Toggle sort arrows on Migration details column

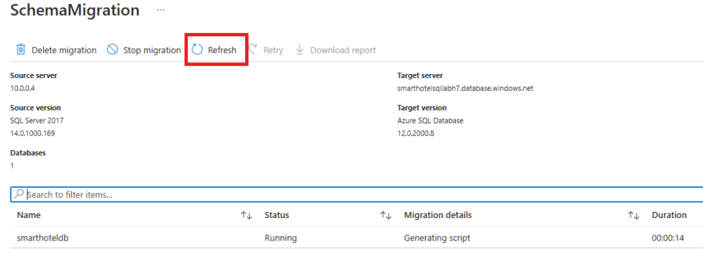tap(633, 215)
